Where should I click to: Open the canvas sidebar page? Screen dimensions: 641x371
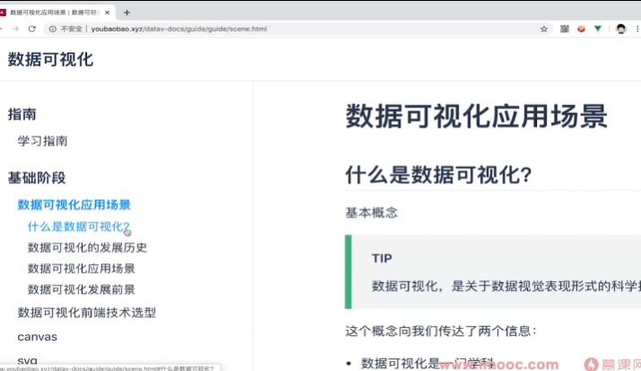37,337
